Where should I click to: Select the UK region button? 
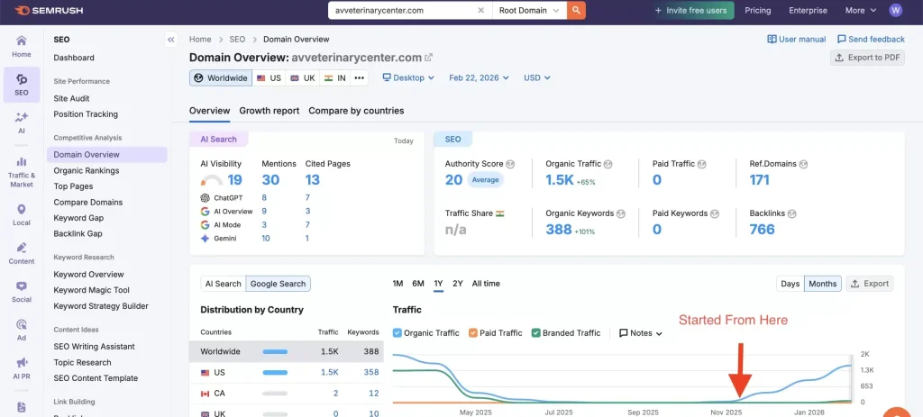[303, 77]
